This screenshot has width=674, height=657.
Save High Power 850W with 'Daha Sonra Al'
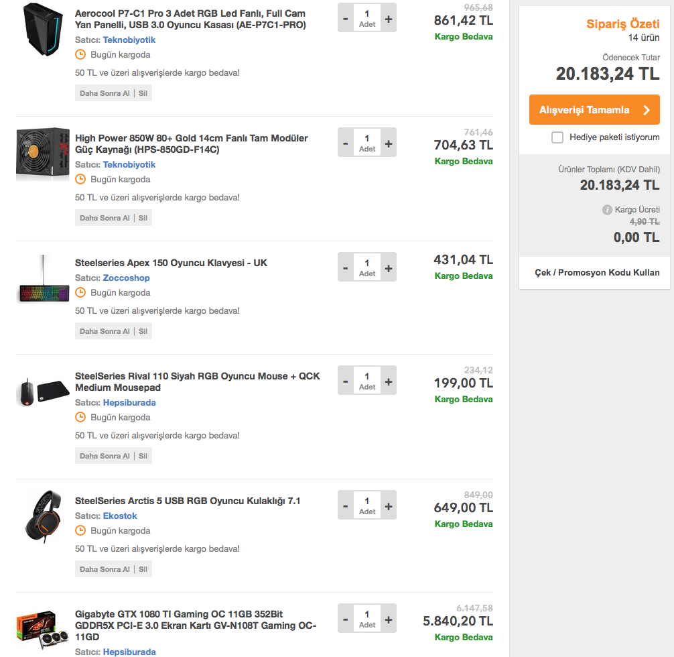pos(105,218)
